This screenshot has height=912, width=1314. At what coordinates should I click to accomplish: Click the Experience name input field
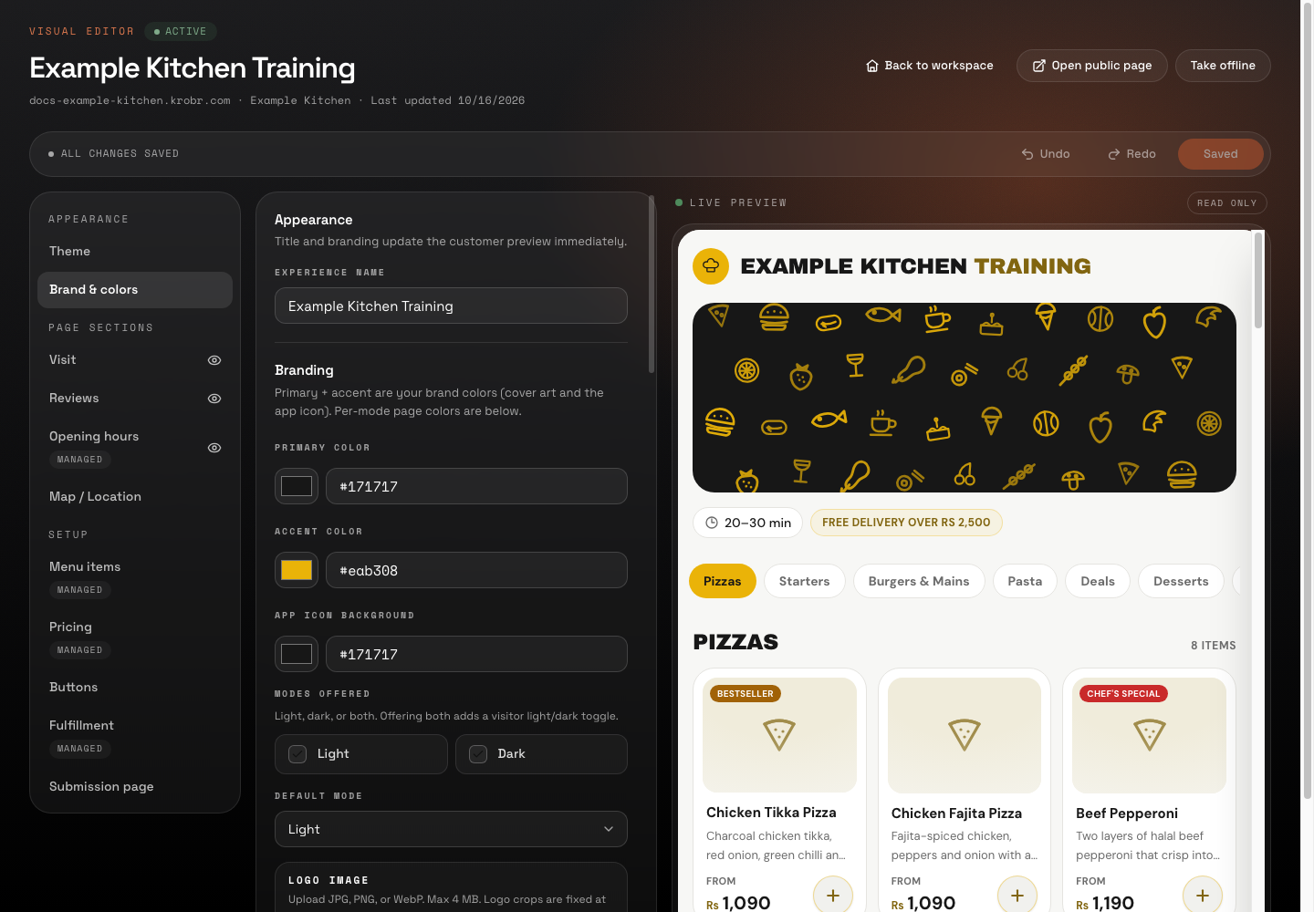tap(451, 306)
